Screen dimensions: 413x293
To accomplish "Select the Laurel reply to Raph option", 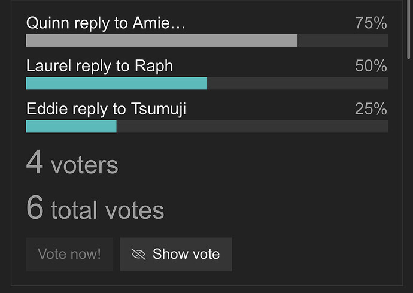I will 99,66.
